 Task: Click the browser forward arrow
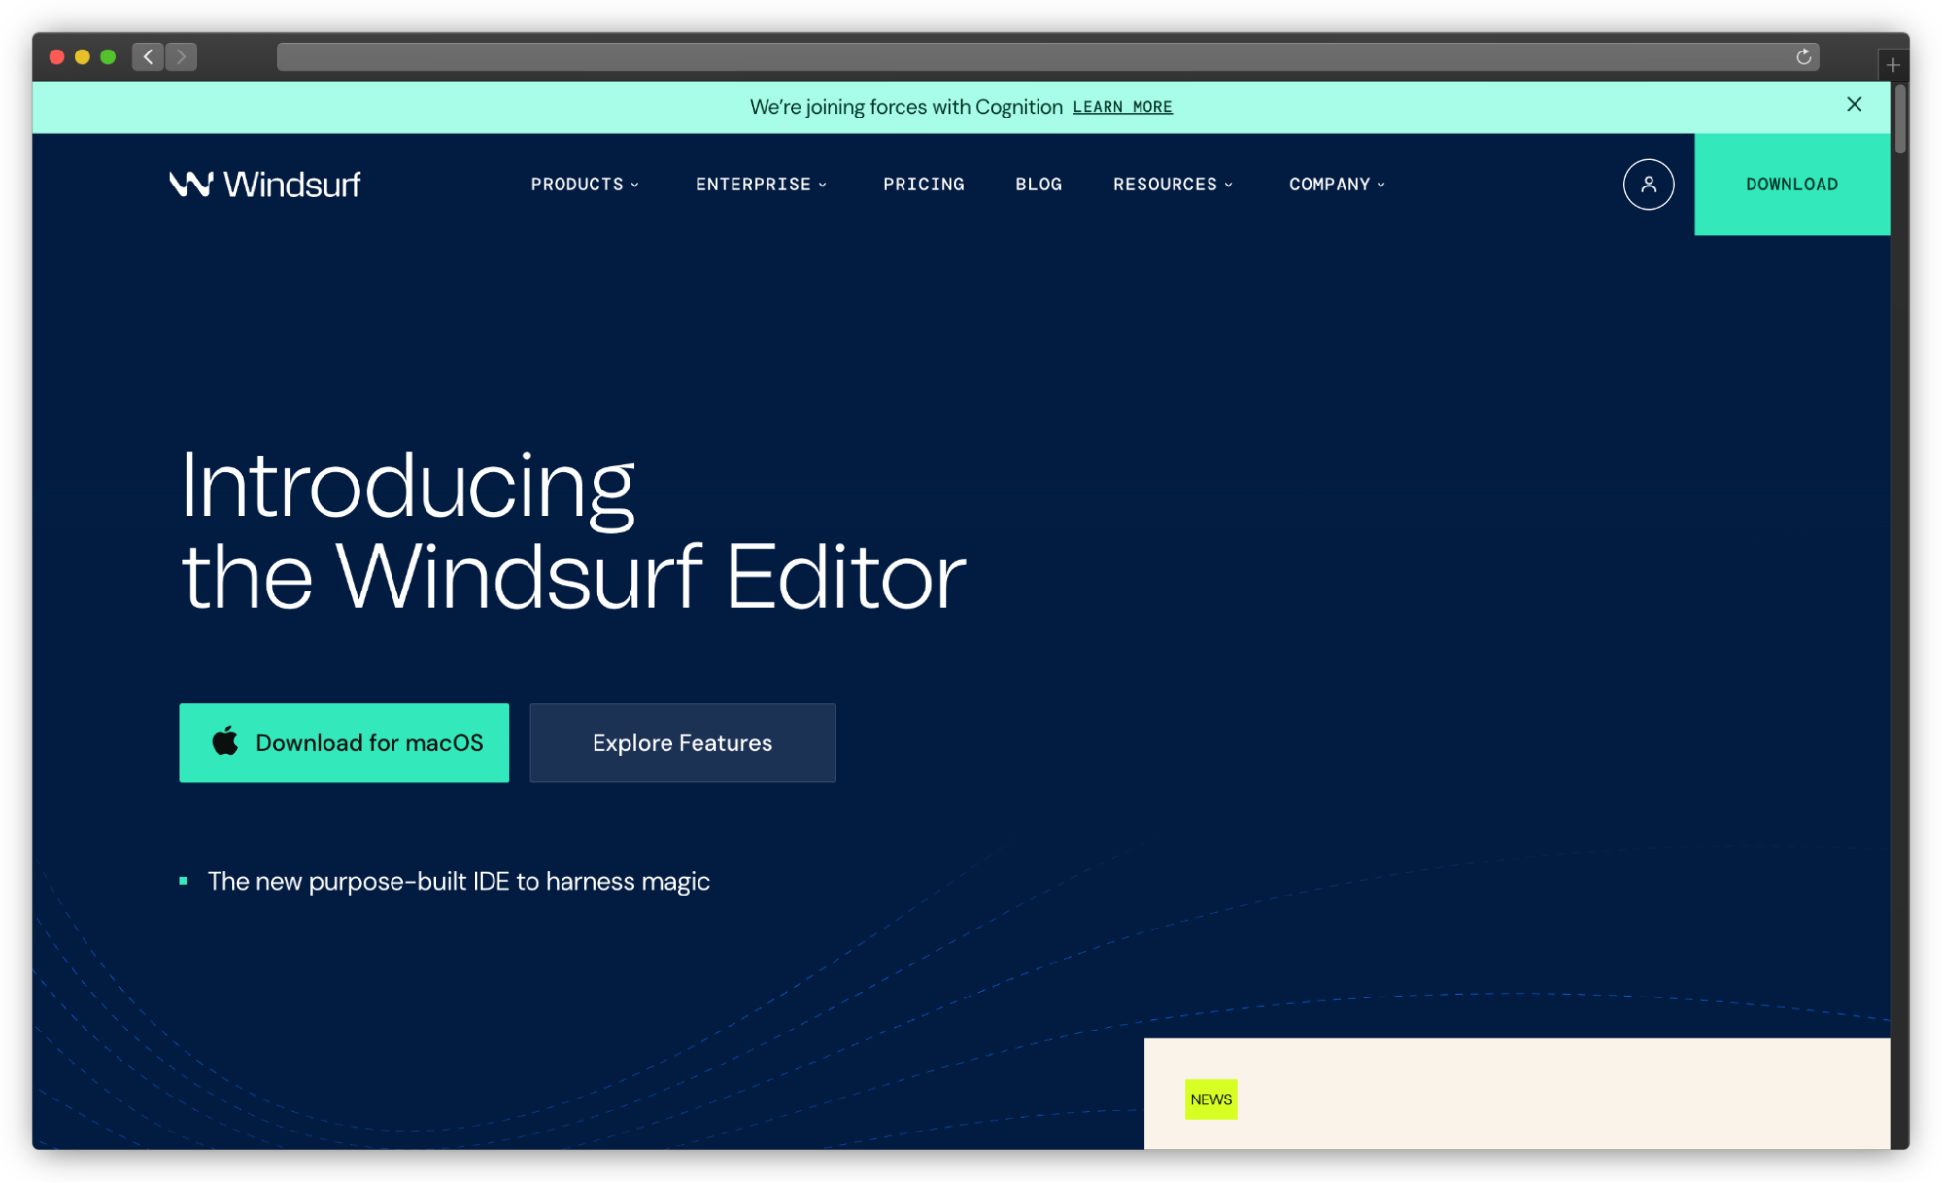[181, 57]
